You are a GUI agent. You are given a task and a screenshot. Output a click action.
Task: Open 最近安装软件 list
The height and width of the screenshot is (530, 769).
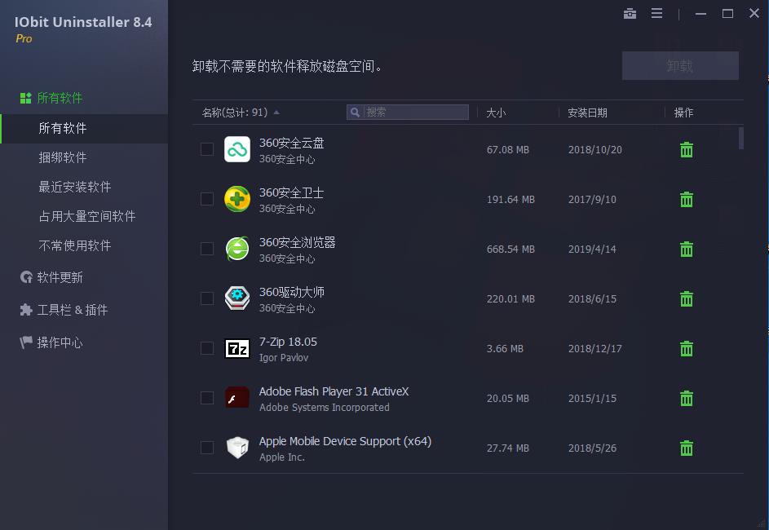pyautogui.click(x=74, y=187)
